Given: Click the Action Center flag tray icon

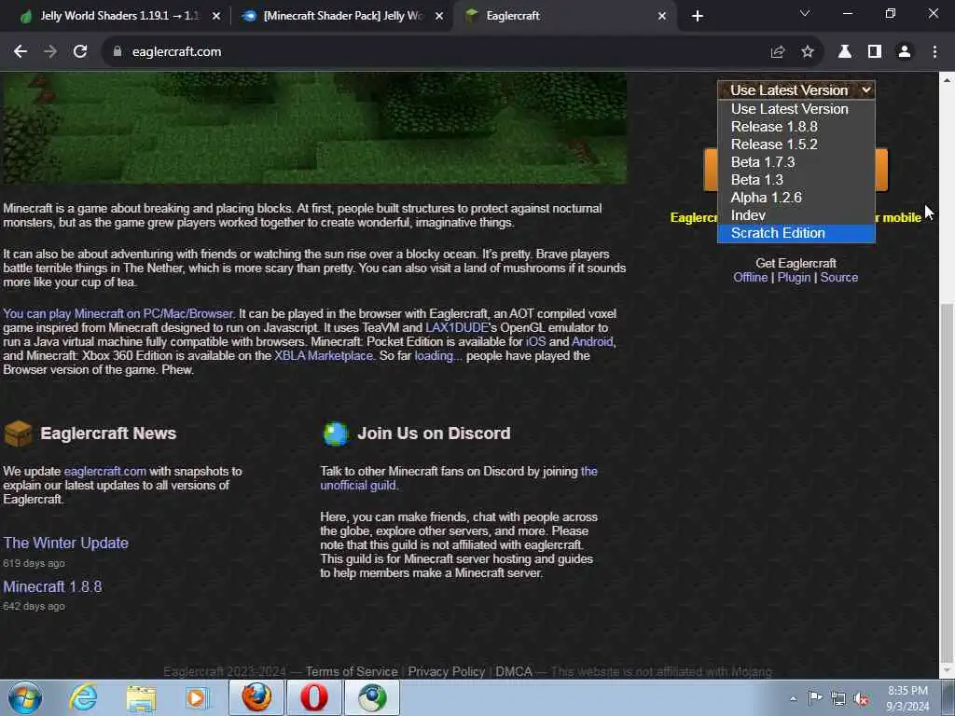Looking at the screenshot, I should coord(815,697).
